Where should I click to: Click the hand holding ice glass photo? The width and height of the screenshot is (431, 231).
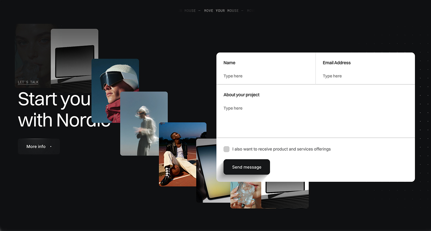click(245, 196)
